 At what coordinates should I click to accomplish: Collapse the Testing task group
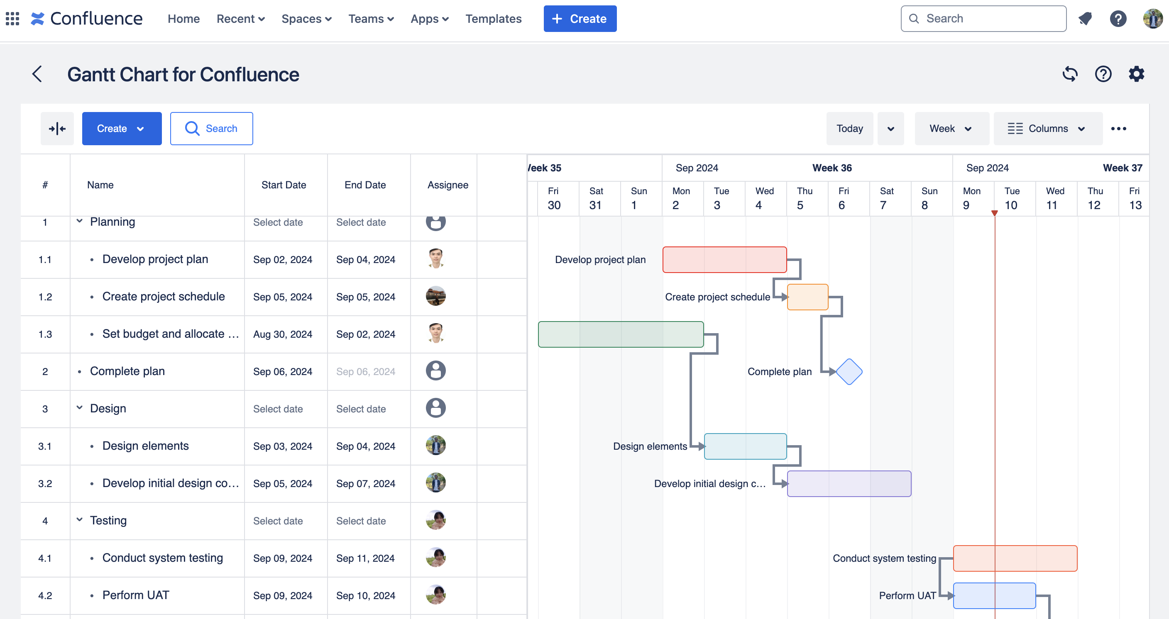pyautogui.click(x=79, y=520)
